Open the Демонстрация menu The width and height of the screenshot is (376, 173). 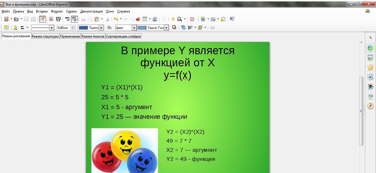pyautogui.click(x=91, y=11)
